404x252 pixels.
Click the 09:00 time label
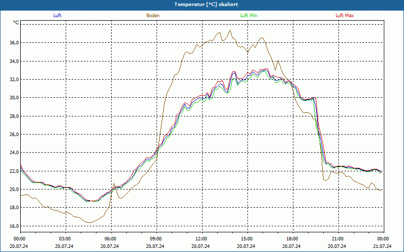click(157, 239)
